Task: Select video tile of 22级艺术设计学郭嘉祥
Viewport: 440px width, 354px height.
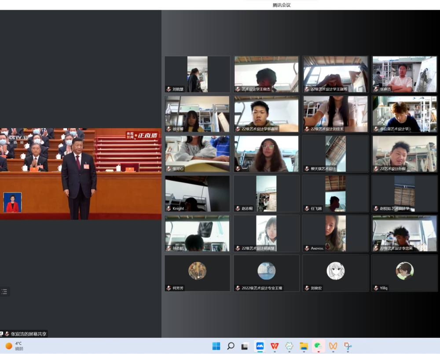Action: click(x=266, y=114)
